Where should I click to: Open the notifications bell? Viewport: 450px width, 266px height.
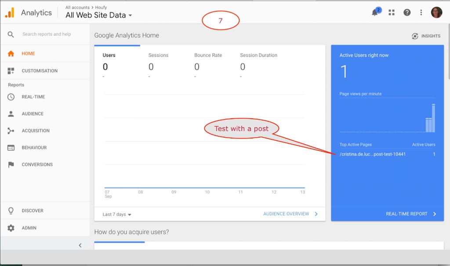coord(375,12)
